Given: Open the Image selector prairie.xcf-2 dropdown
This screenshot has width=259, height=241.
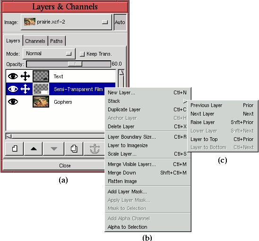Looking at the screenshot, I should pyautogui.click(x=66, y=22).
